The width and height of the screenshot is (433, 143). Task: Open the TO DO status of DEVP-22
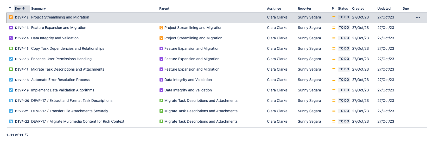click(344, 121)
